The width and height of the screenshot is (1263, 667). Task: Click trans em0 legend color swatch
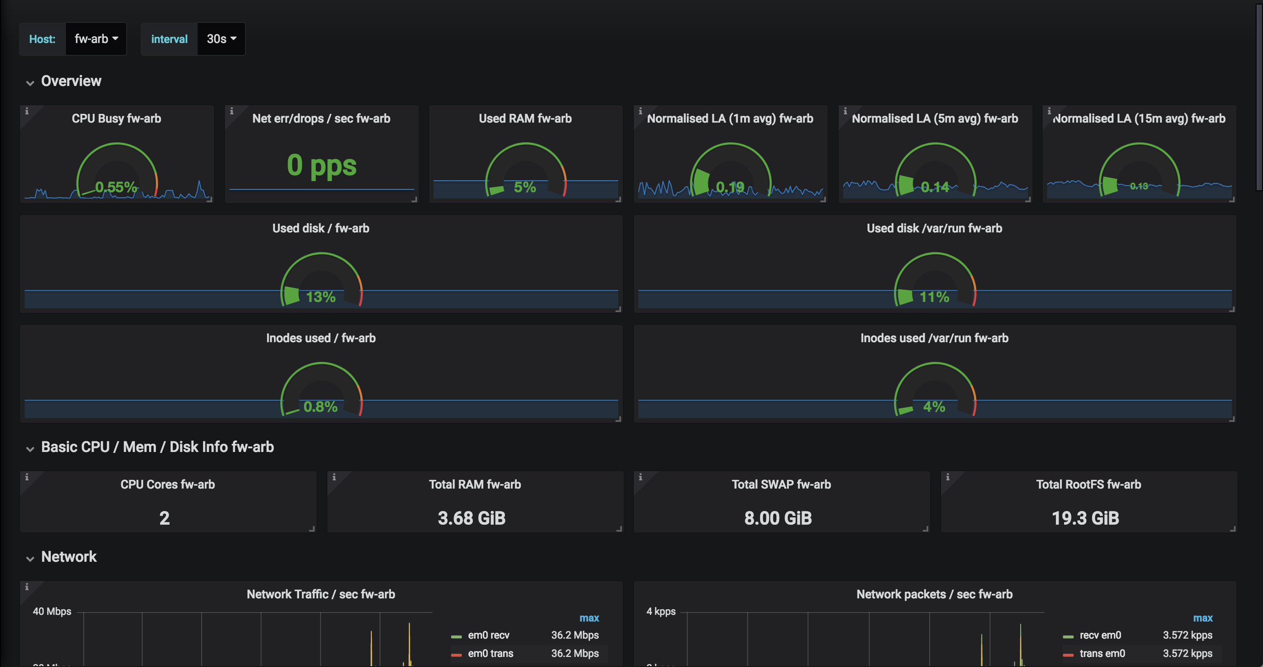coord(1068,654)
